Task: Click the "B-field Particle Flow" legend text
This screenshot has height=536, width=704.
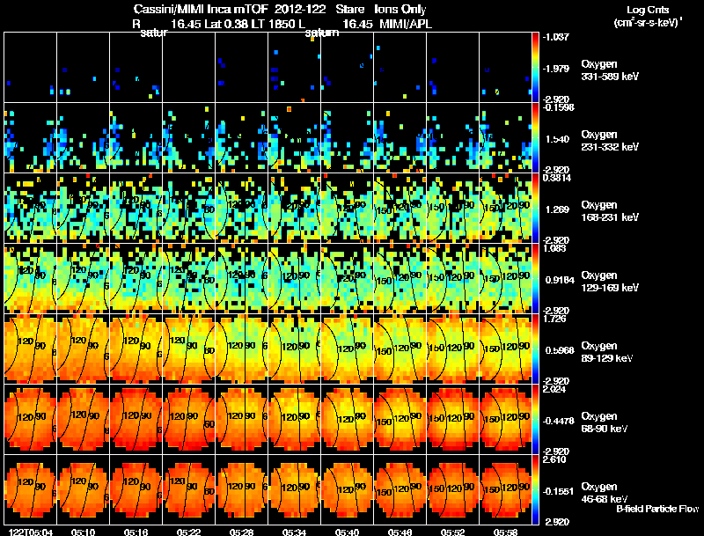Action: (657, 509)
